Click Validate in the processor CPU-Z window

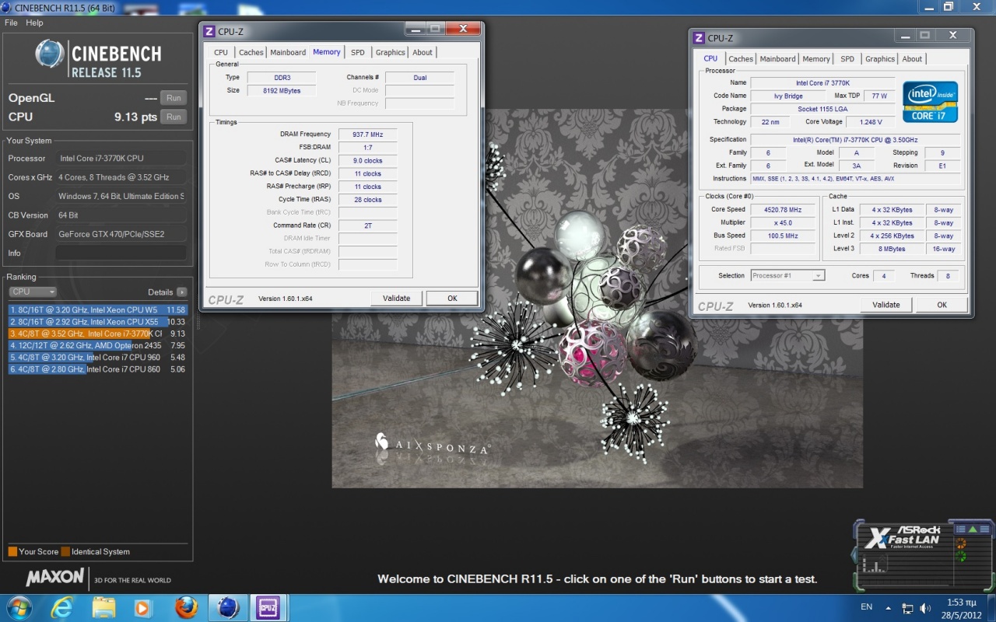pos(886,305)
